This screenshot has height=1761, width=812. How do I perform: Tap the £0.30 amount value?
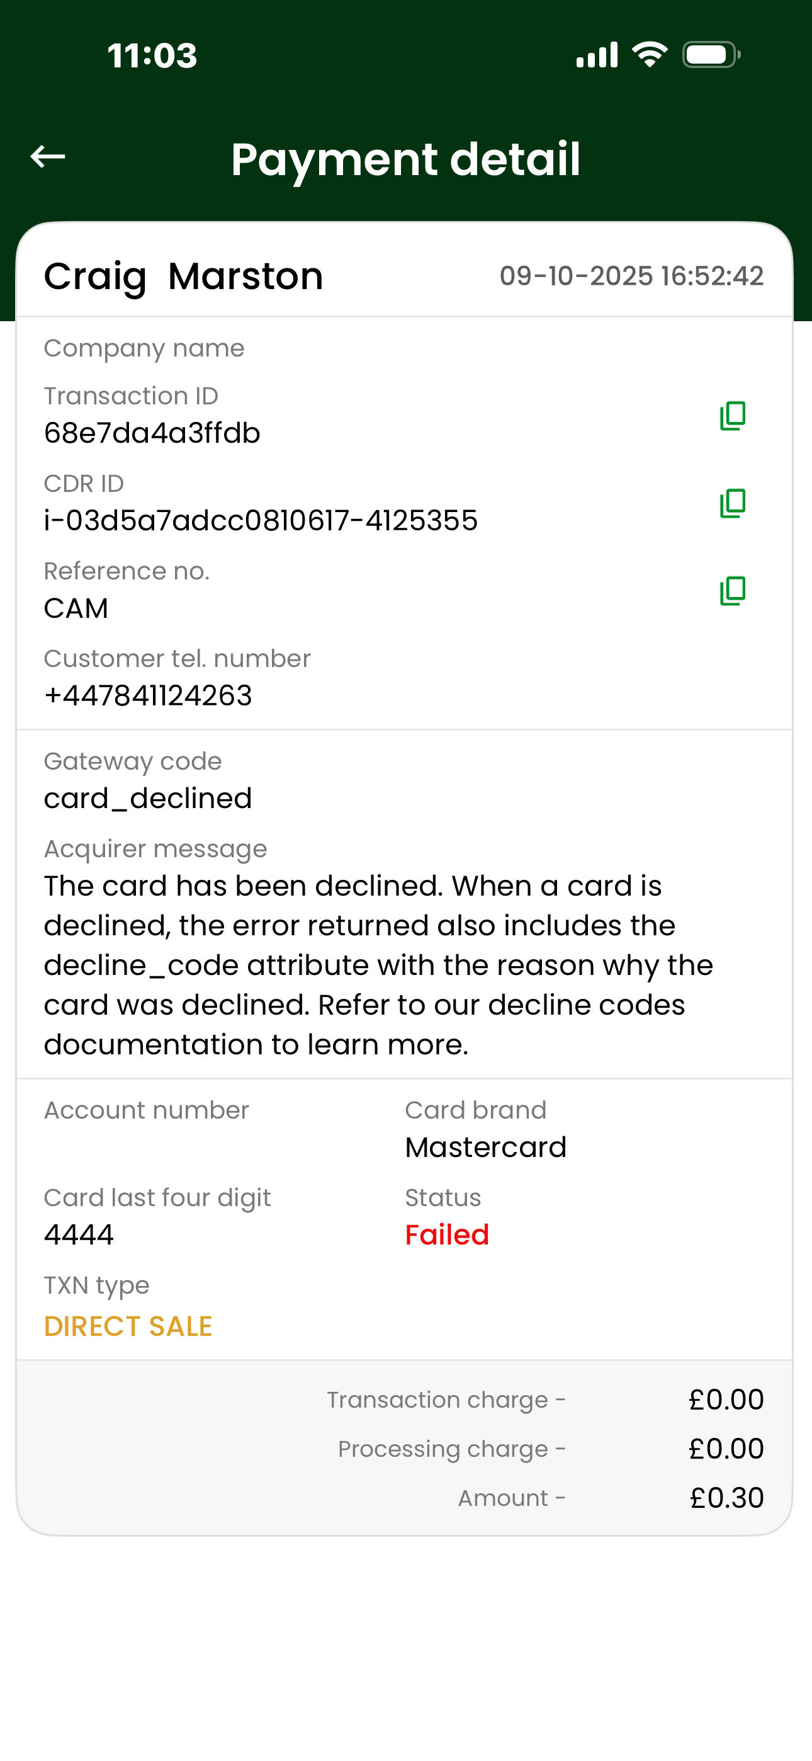pyautogui.click(x=726, y=1498)
